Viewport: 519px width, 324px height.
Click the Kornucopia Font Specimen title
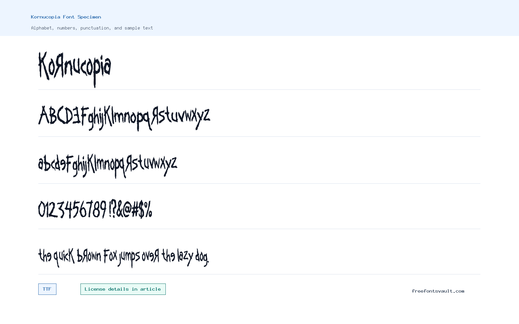click(66, 17)
